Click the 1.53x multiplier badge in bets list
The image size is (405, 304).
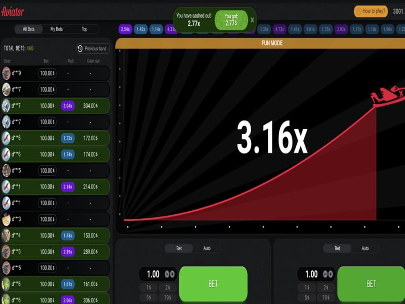[68, 236]
